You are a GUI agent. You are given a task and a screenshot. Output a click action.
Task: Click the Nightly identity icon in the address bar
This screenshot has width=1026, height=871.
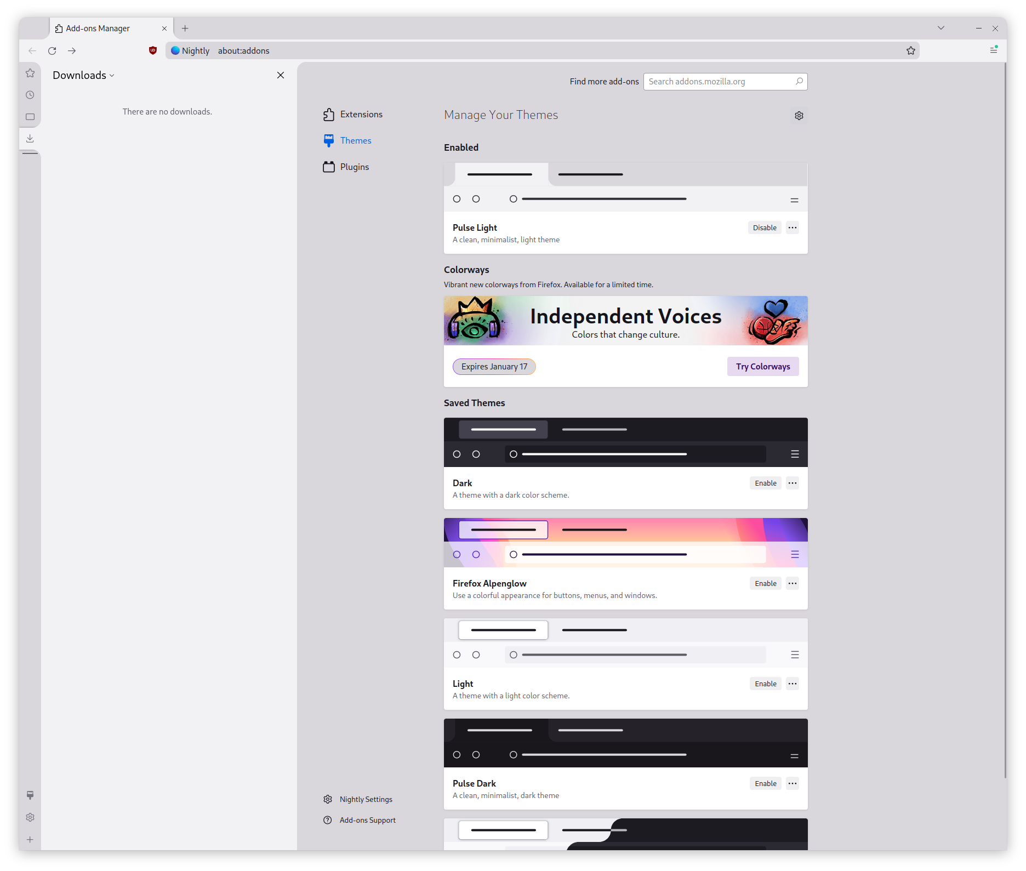pos(190,50)
